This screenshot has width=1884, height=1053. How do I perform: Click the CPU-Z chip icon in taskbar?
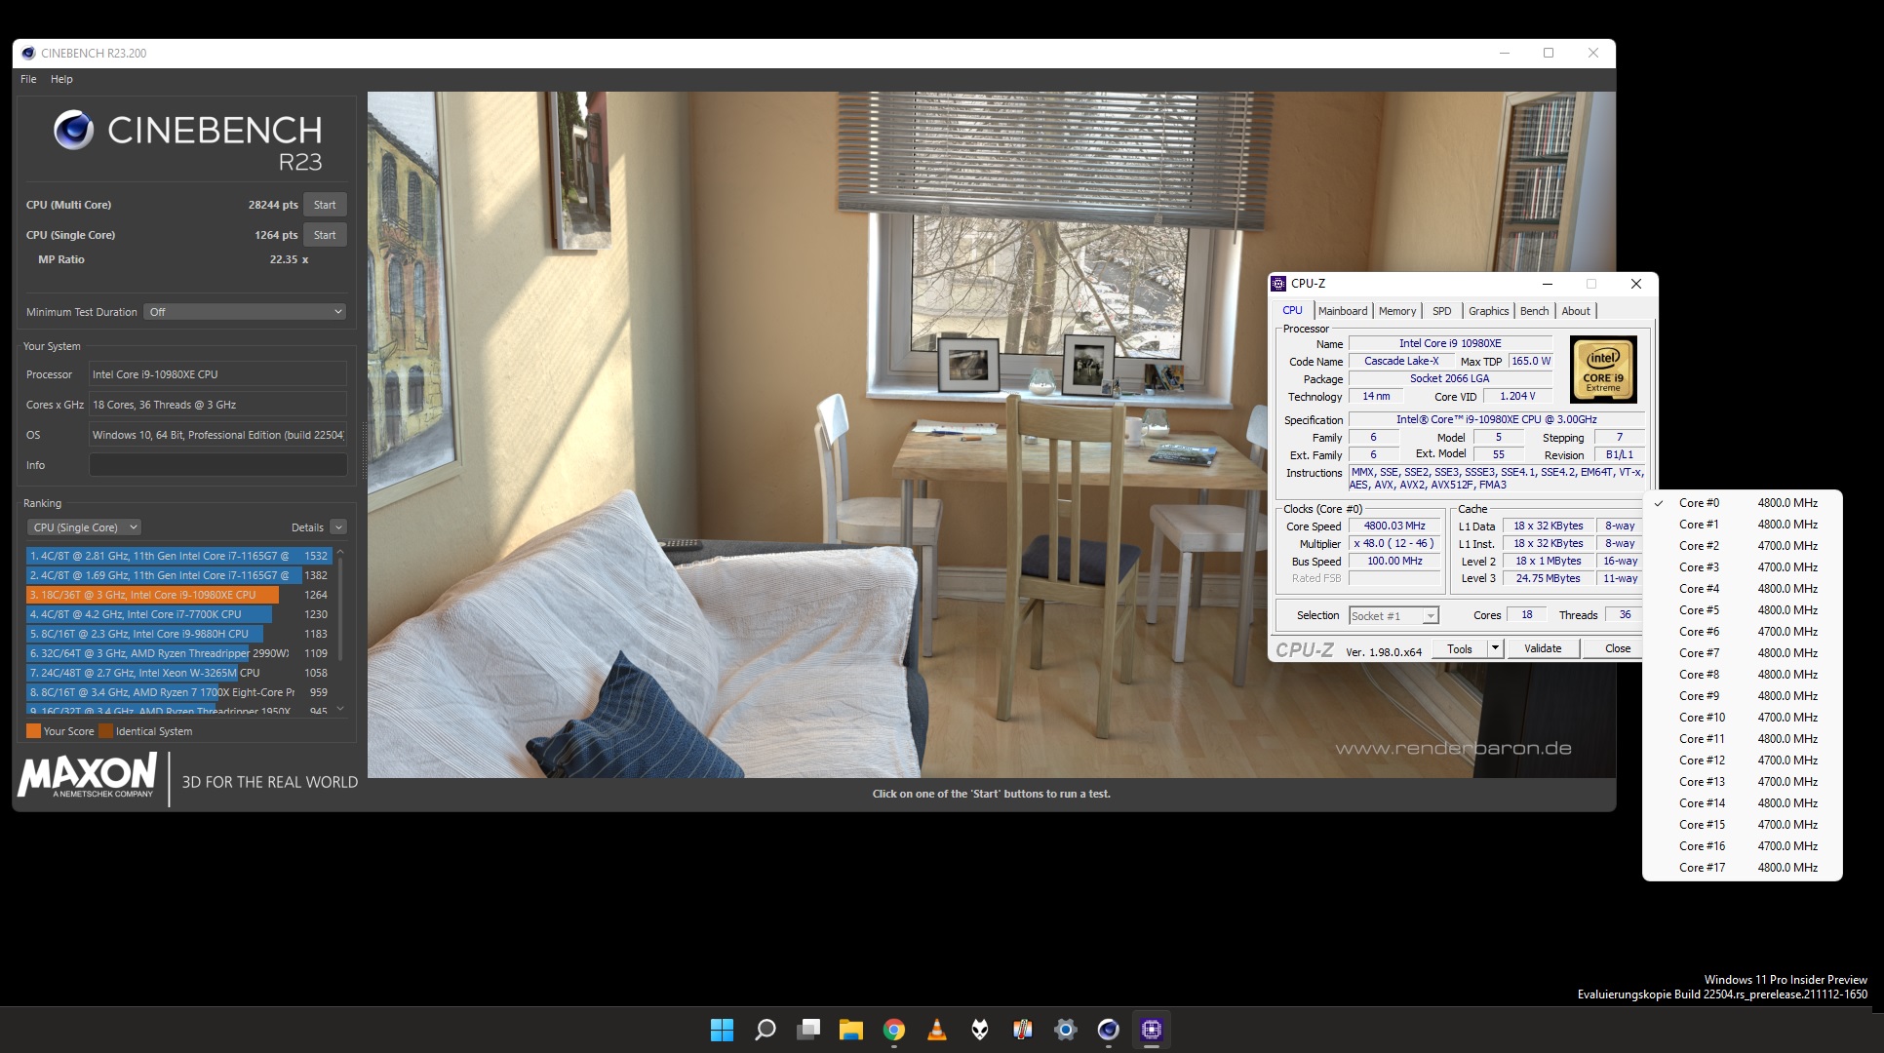[1151, 1030]
